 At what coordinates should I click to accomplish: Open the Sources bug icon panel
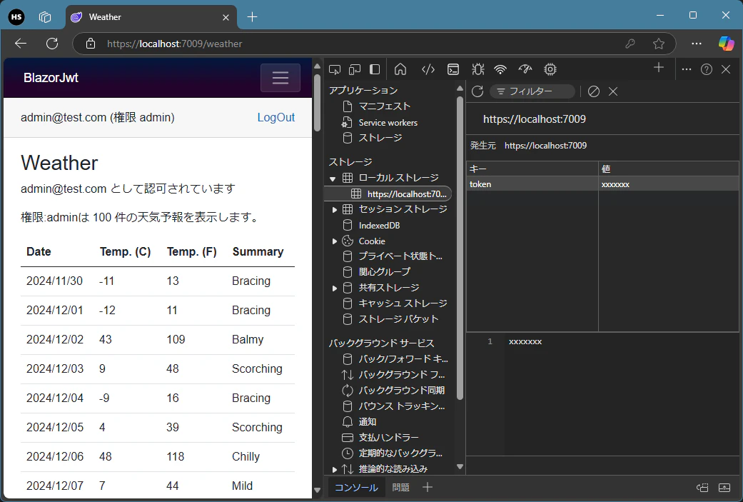[478, 70]
